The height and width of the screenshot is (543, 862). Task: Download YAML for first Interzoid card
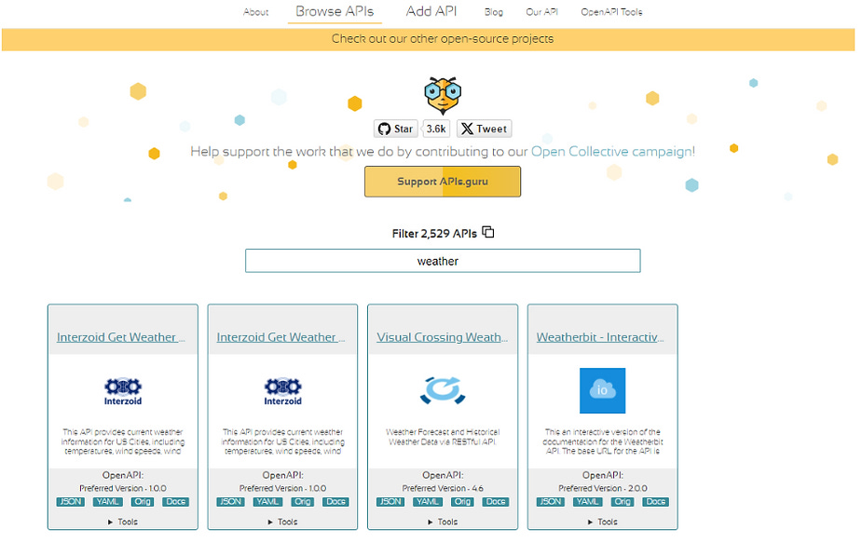click(107, 502)
